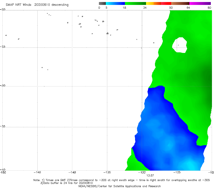
Task: Select the green 18–34 color bar segment
Action: click(135, 3)
